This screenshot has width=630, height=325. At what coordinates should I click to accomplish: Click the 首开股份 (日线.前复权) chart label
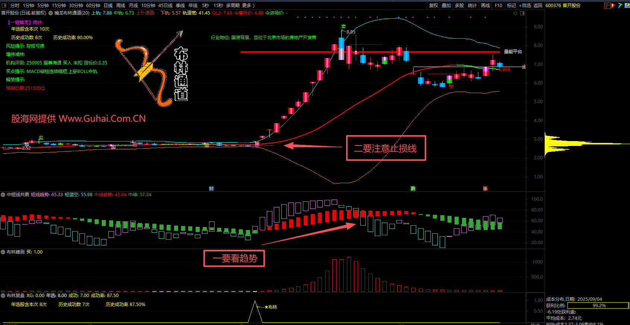click(23, 13)
